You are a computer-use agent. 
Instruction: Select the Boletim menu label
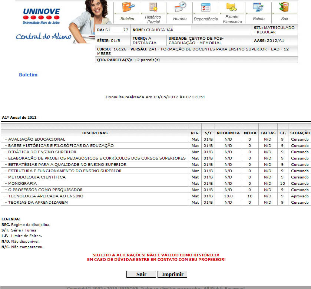(x=128, y=19)
